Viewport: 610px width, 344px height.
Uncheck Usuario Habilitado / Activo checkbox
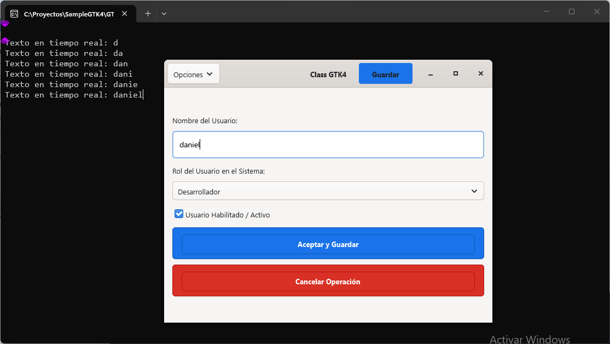click(179, 214)
